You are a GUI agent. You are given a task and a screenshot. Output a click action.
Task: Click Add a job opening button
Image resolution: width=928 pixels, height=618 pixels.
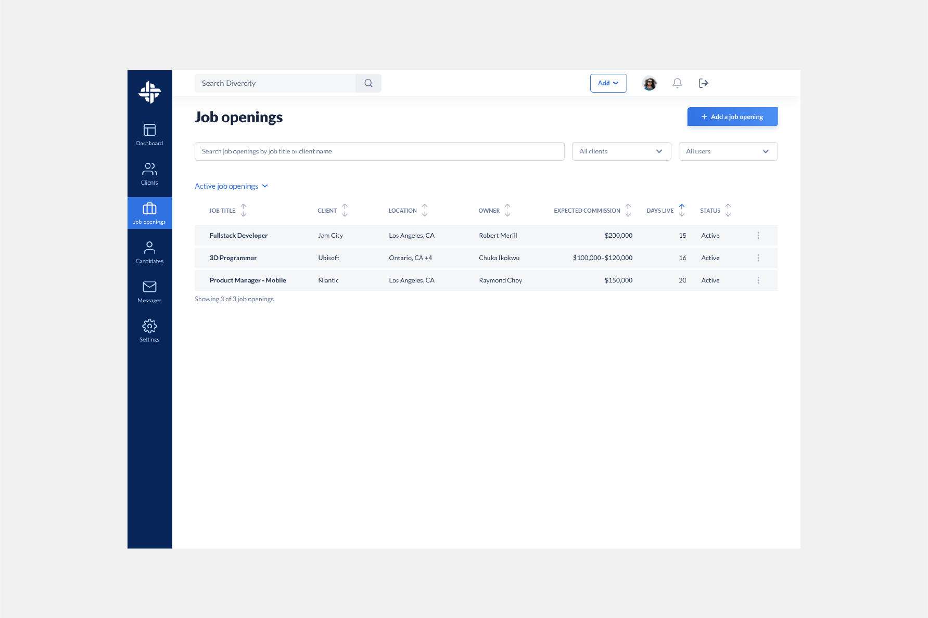pos(732,117)
